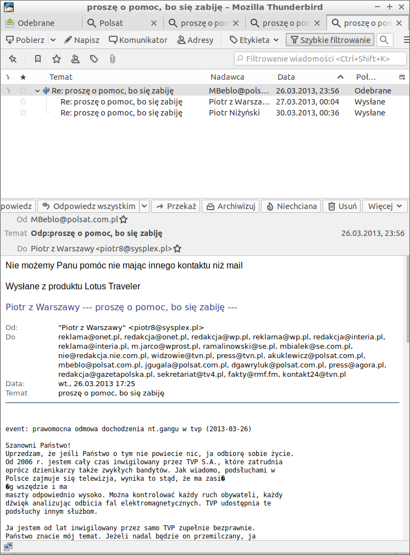The width and height of the screenshot is (410, 555).
Task: Filter unread messages with bookmark icon
Action: tap(38, 59)
